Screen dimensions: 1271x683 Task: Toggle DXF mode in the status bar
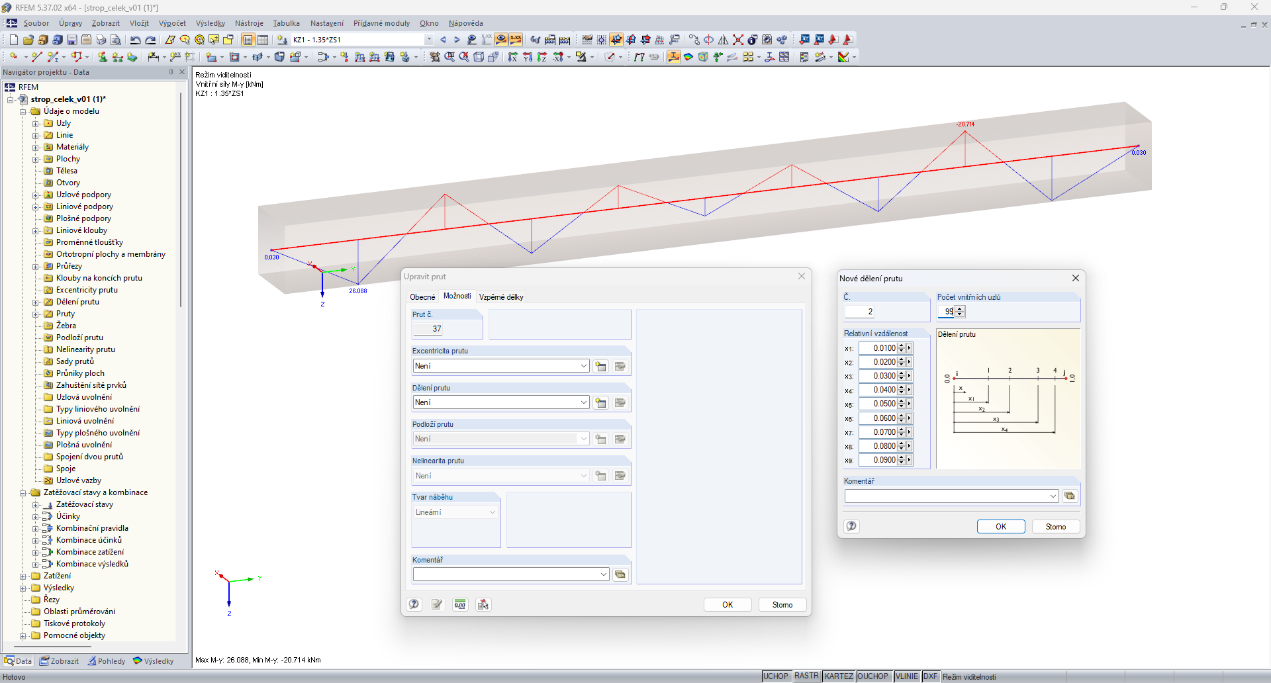930,676
